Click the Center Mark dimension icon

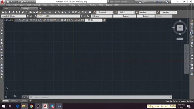65,20
